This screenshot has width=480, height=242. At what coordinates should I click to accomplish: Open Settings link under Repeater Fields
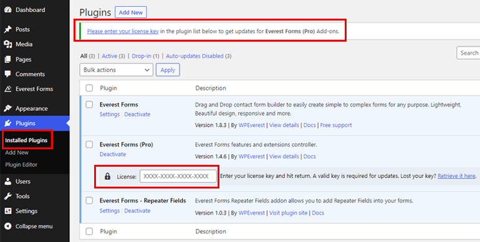(110, 211)
